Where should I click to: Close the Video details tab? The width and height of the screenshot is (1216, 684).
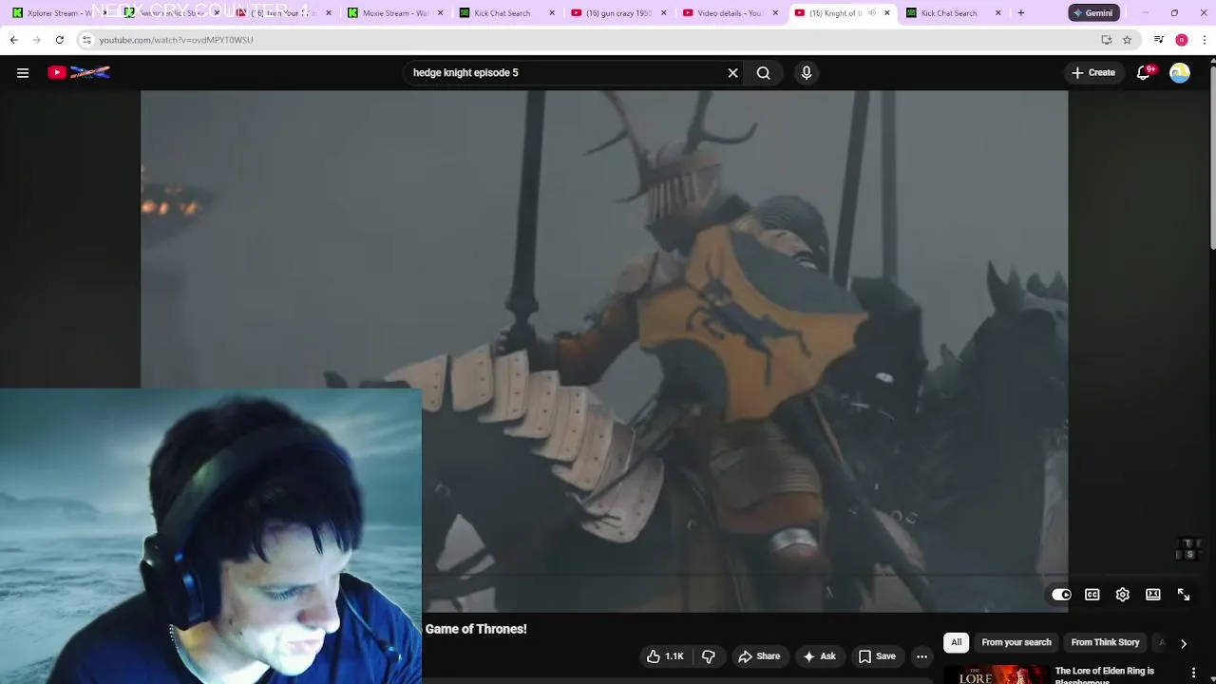tap(775, 12)
